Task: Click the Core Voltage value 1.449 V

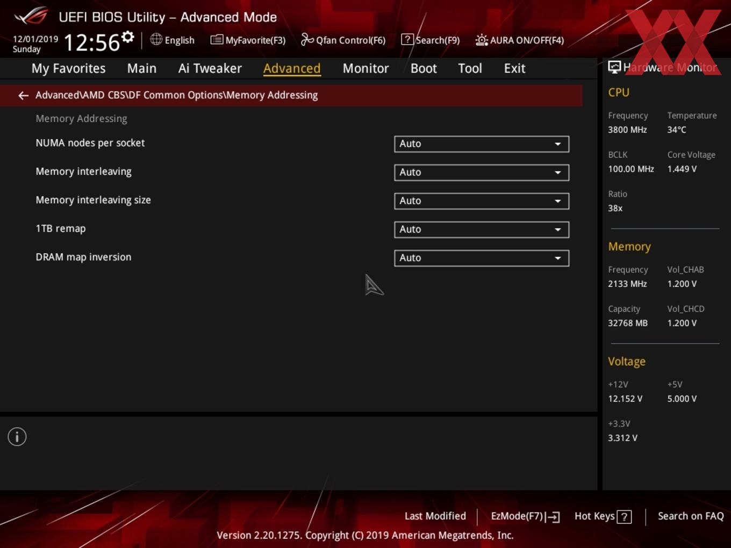Action: 682,169
